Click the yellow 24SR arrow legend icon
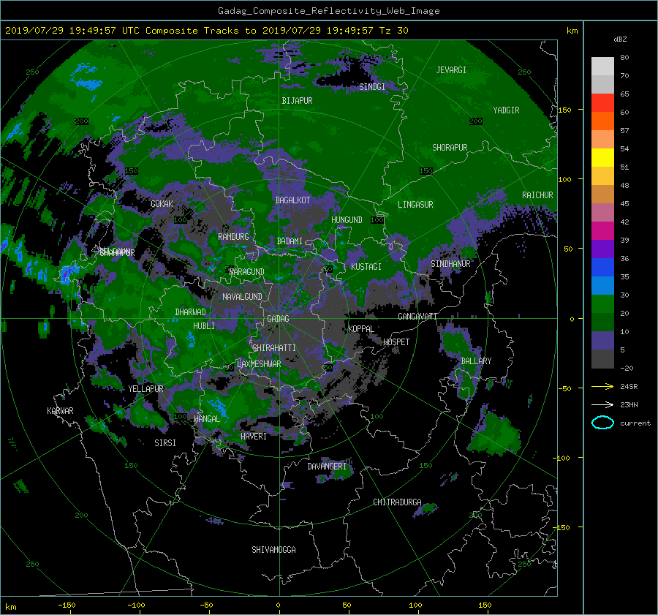The height and width of the screenshot is (615, 658). (602, 386)
